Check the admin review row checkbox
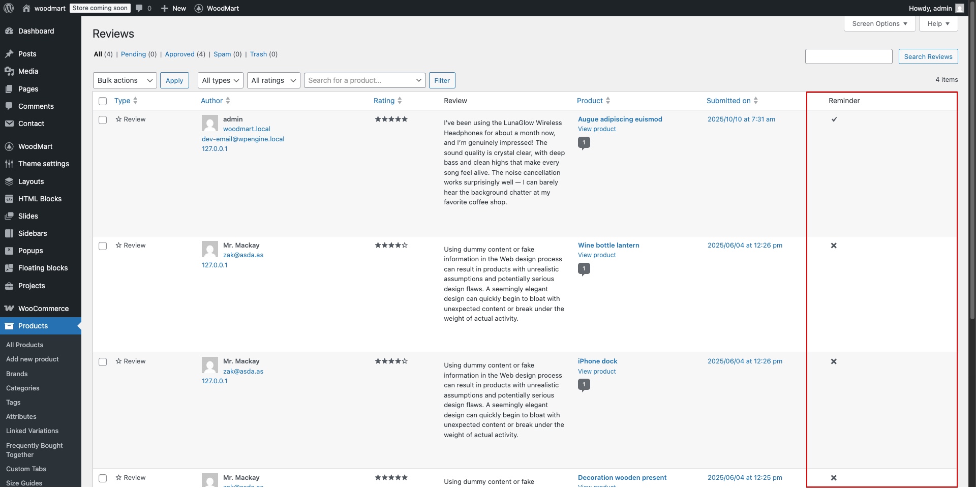 [x=103, y=120]
